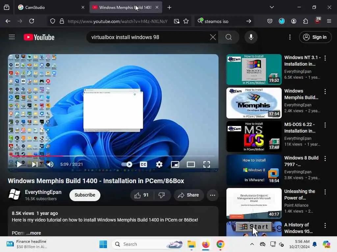This screenshot has width=337, height=252.
Task: Open tracking protection shield
Action: pyautogui.click(x=53, y=21)
